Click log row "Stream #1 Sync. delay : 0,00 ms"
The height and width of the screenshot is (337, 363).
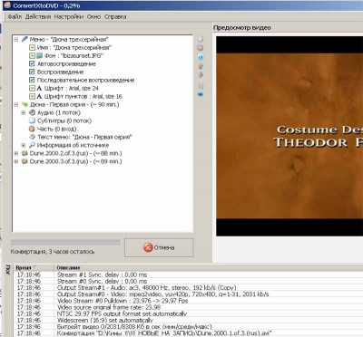pos(189,274)
